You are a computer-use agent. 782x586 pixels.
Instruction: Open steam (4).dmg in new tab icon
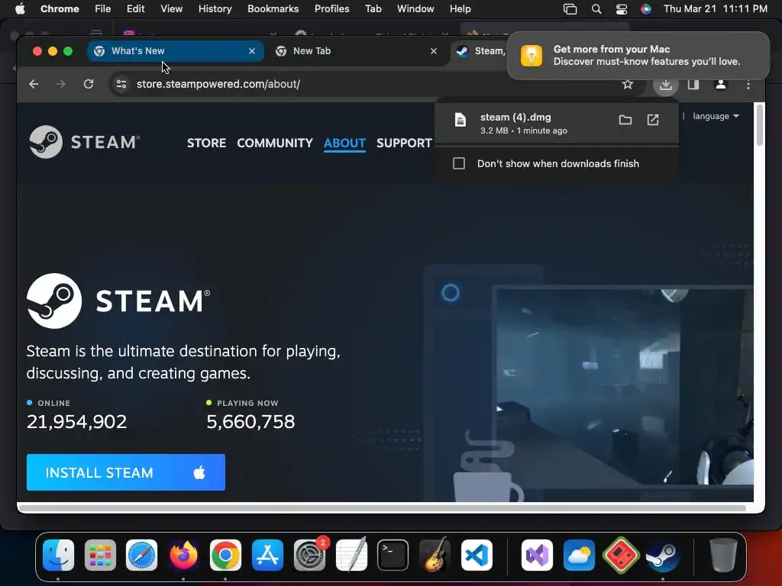pyautogui.click(x=653, y=120)
